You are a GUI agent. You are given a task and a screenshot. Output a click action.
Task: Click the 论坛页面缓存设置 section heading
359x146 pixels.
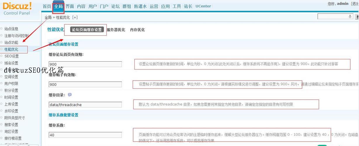pos(63,44)
